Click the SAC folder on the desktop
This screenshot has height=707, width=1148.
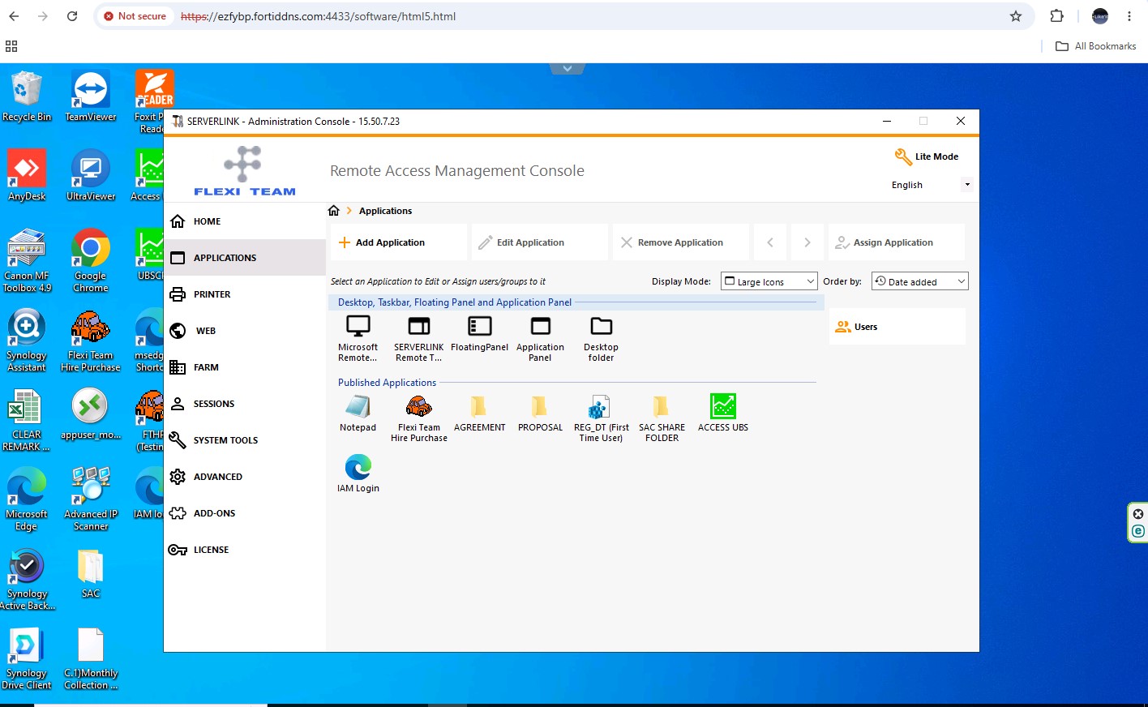pyautogui.click(x=91, y=574)
